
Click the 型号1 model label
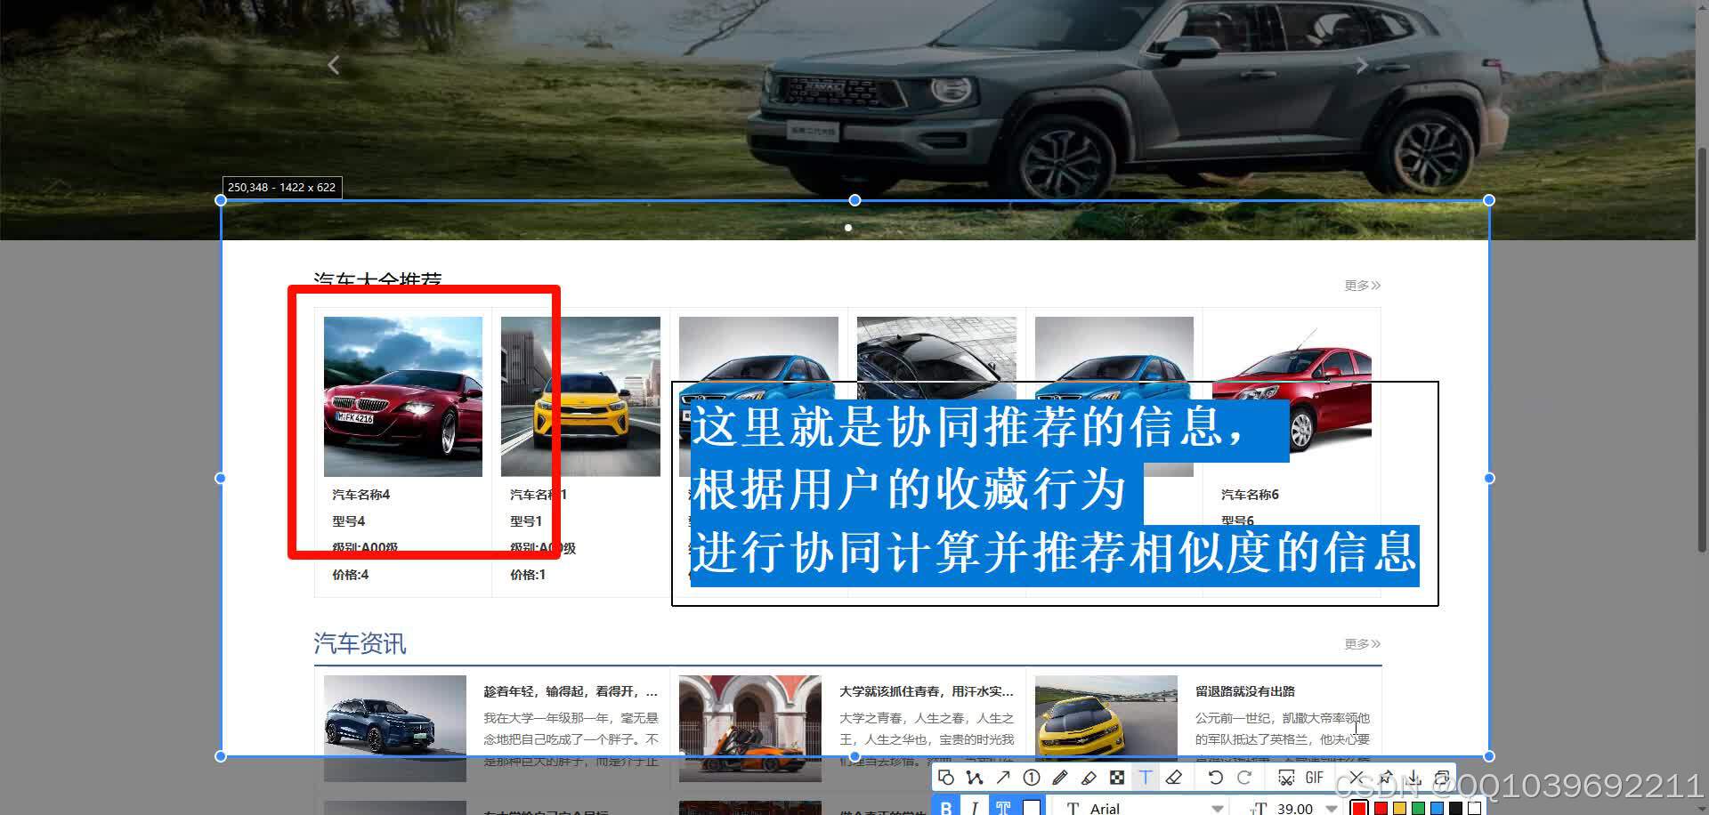click(x=526, y=521)
